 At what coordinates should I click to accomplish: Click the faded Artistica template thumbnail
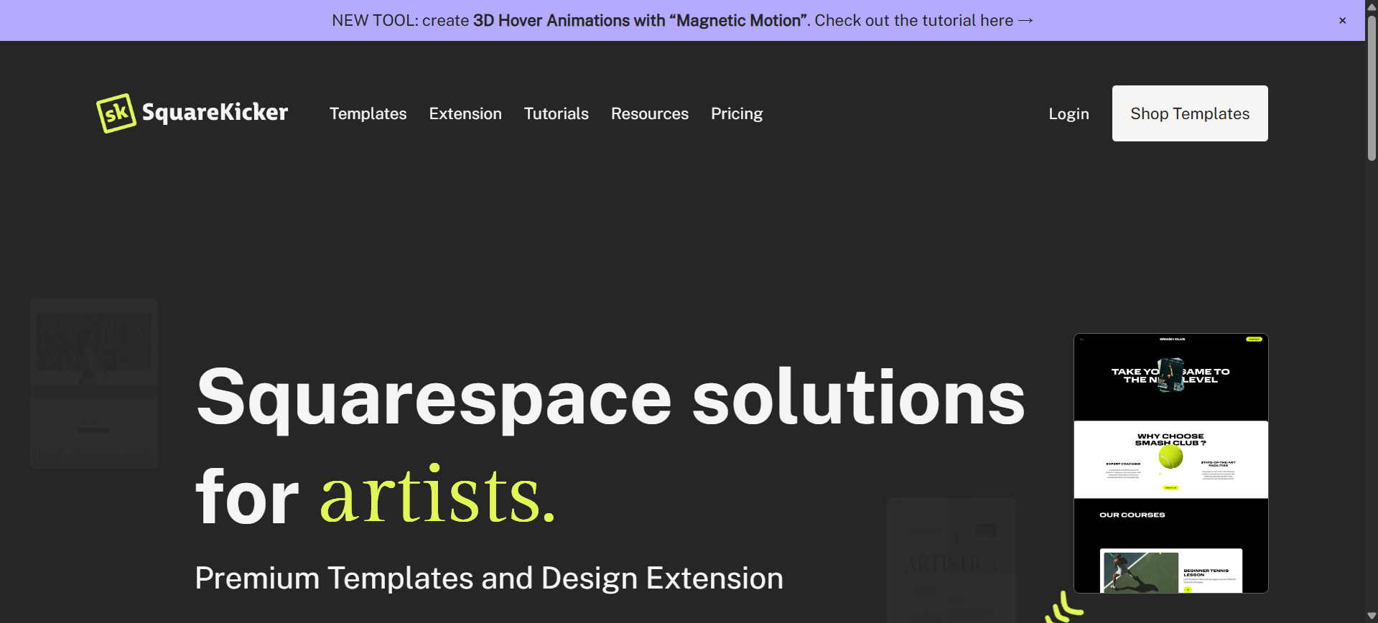coord(951,560)
